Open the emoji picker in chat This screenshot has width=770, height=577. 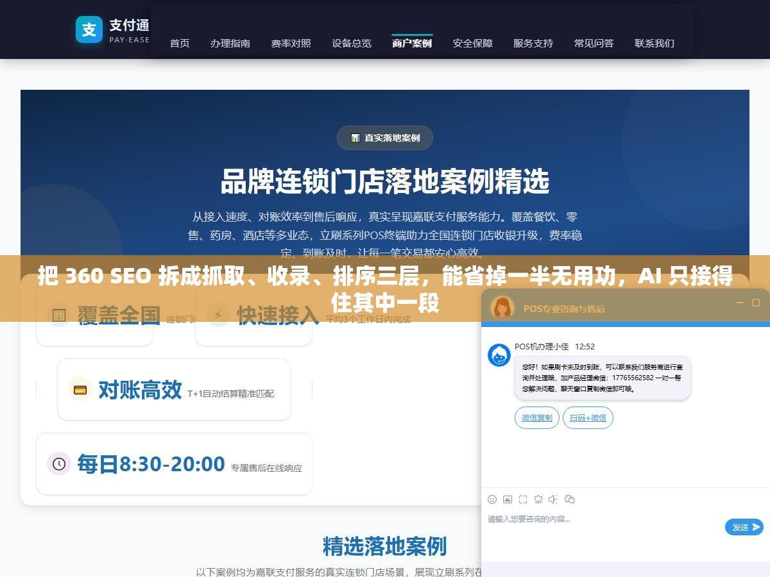[492, 499]
